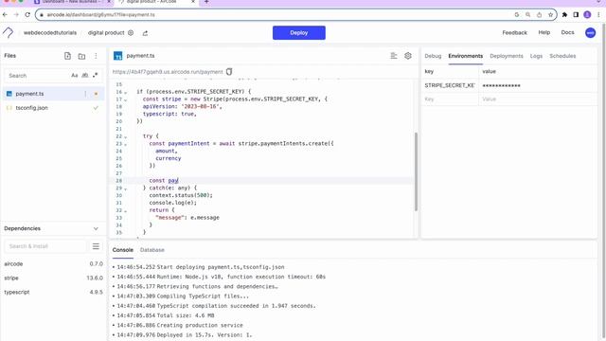
Task: Click the format code icon
Action: point(394,56)
